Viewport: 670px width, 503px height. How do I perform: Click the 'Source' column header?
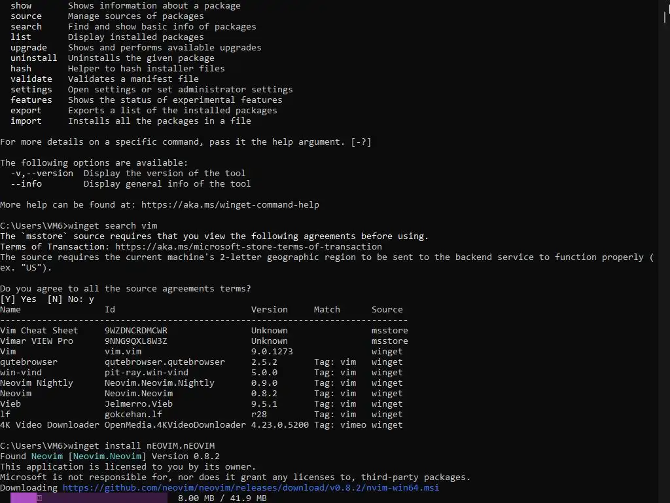[387, 310]
